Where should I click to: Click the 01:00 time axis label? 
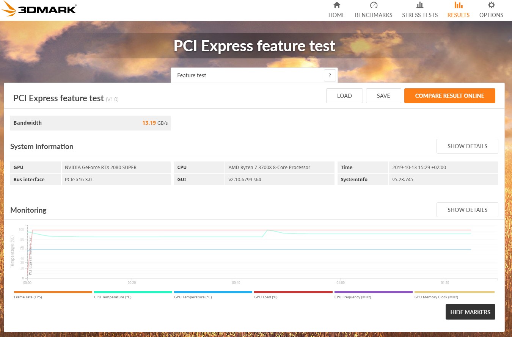[341, 283]
